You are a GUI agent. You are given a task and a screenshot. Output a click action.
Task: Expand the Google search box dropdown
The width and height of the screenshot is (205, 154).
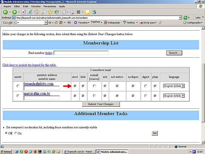[46, 23]
